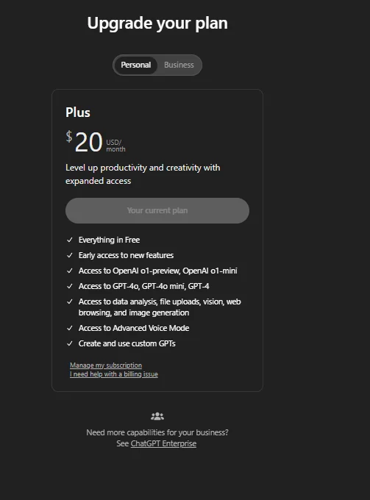
Task: Click the checkmark next to GPT-4o access line
Action: [70, 286]
